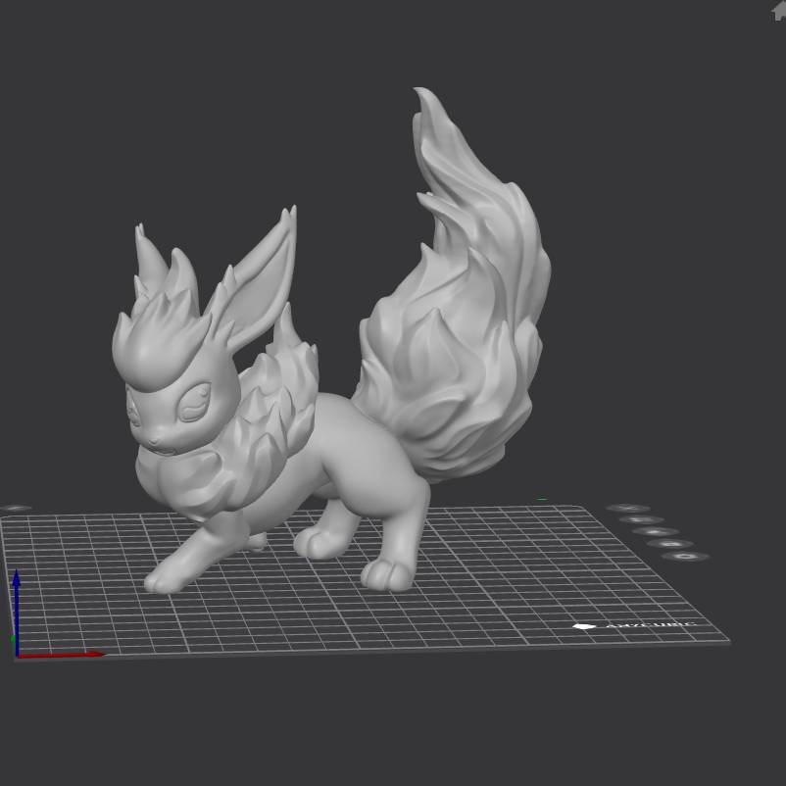This screenshot has width=786, height=786.
Task: Reset the camera with the home view icon
Action: [779, 11]
